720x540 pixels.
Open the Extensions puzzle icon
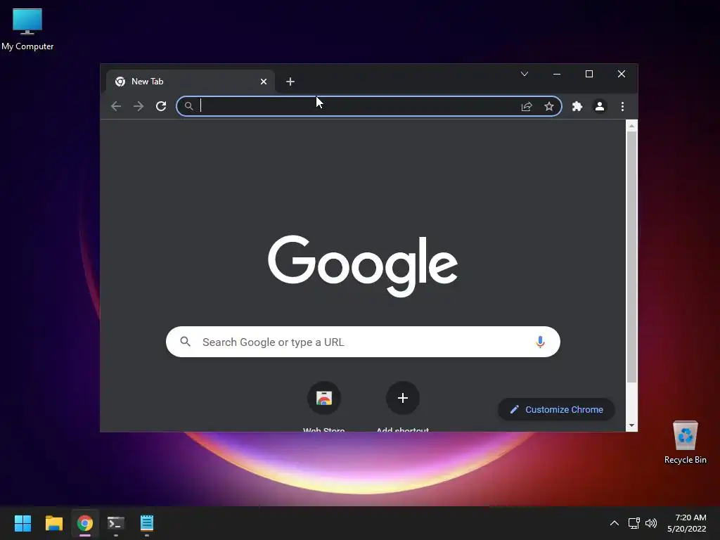point(577,107)
